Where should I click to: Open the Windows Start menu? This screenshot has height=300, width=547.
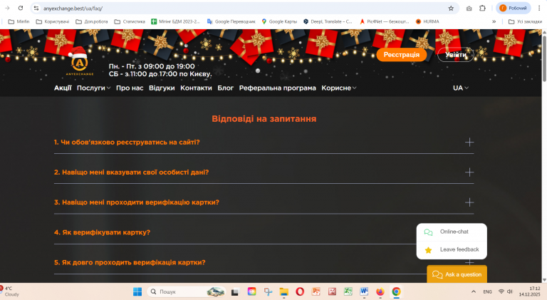tap(137, 291)
